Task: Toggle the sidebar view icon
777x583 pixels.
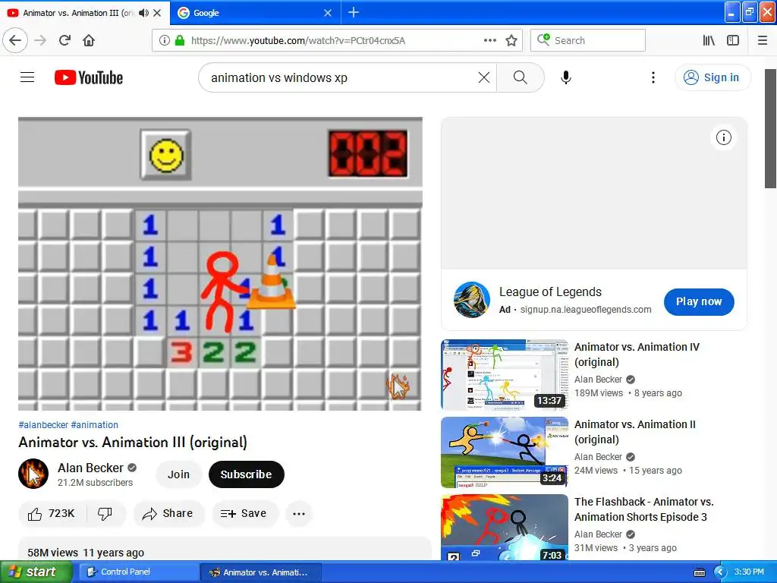Action: pos(733,40)
